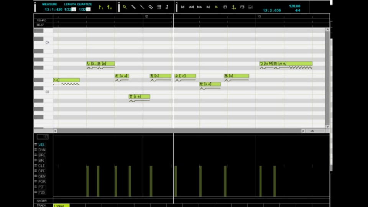
Task: Select the POR control parameter
Action: coord(42,182)
